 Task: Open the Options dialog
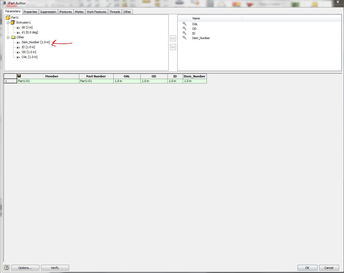coord(25,268)
